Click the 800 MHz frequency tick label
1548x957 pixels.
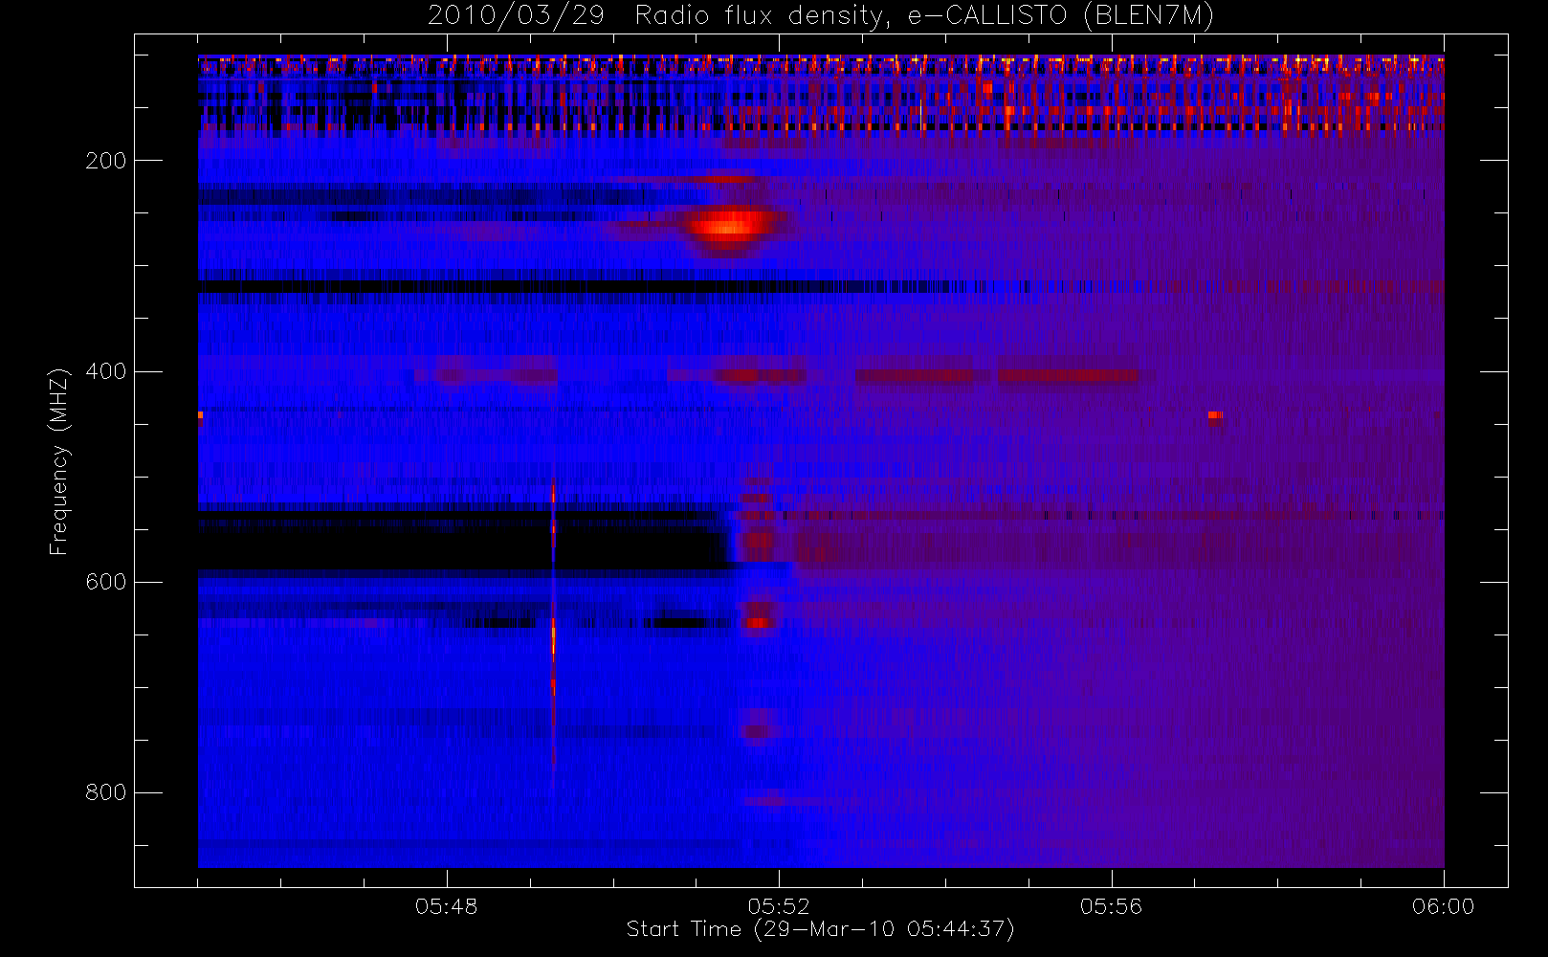tap(106, 792)
